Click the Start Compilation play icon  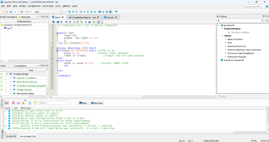(x=84, y=12)
